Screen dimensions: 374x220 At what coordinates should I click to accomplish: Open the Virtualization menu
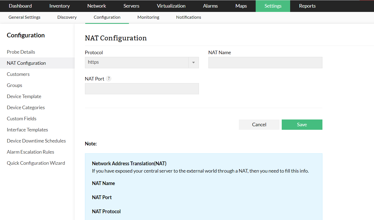[171, 6]
